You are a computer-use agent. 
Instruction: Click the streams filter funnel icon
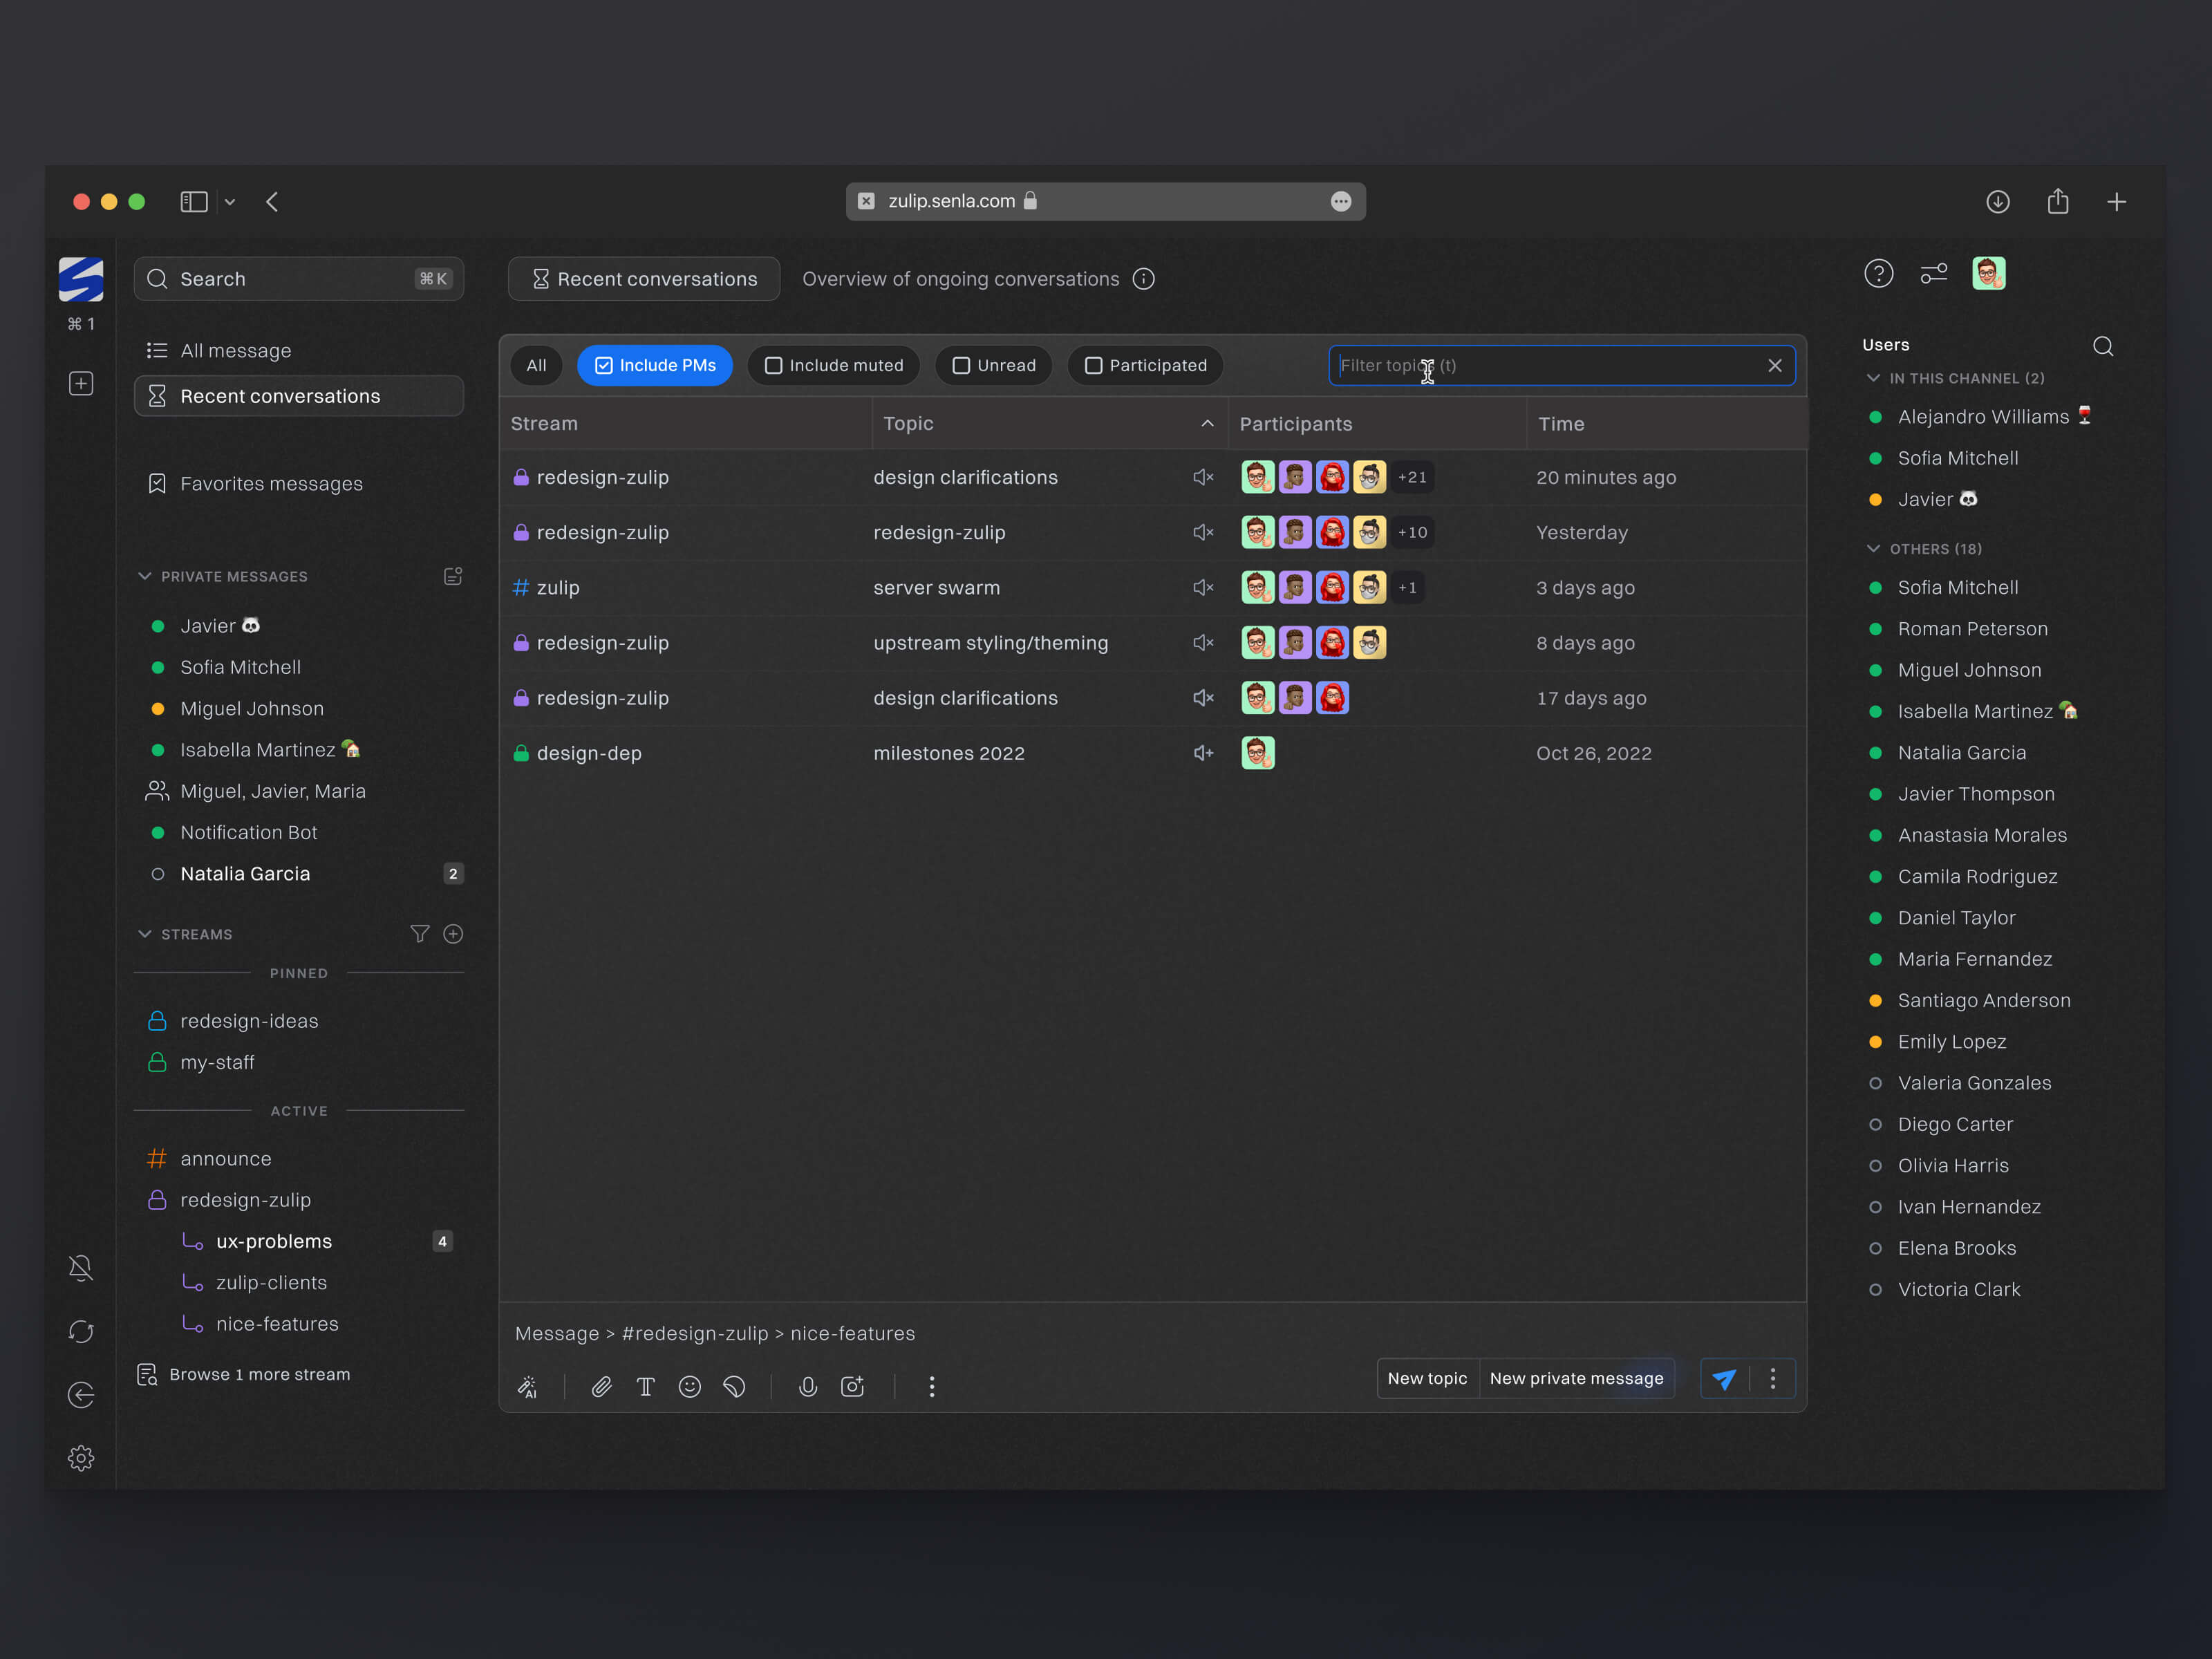[x=419, y=933]
